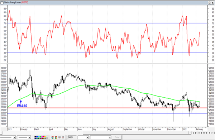Viewport: 215px width, 140px height.
Task: Pick the cyan color swatch in the palette
Action: tap(39, 136)
